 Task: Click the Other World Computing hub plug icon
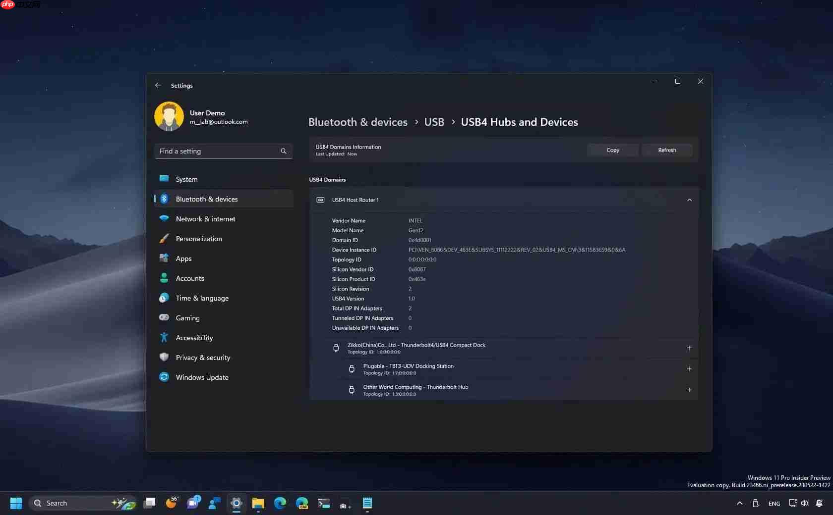352,390
